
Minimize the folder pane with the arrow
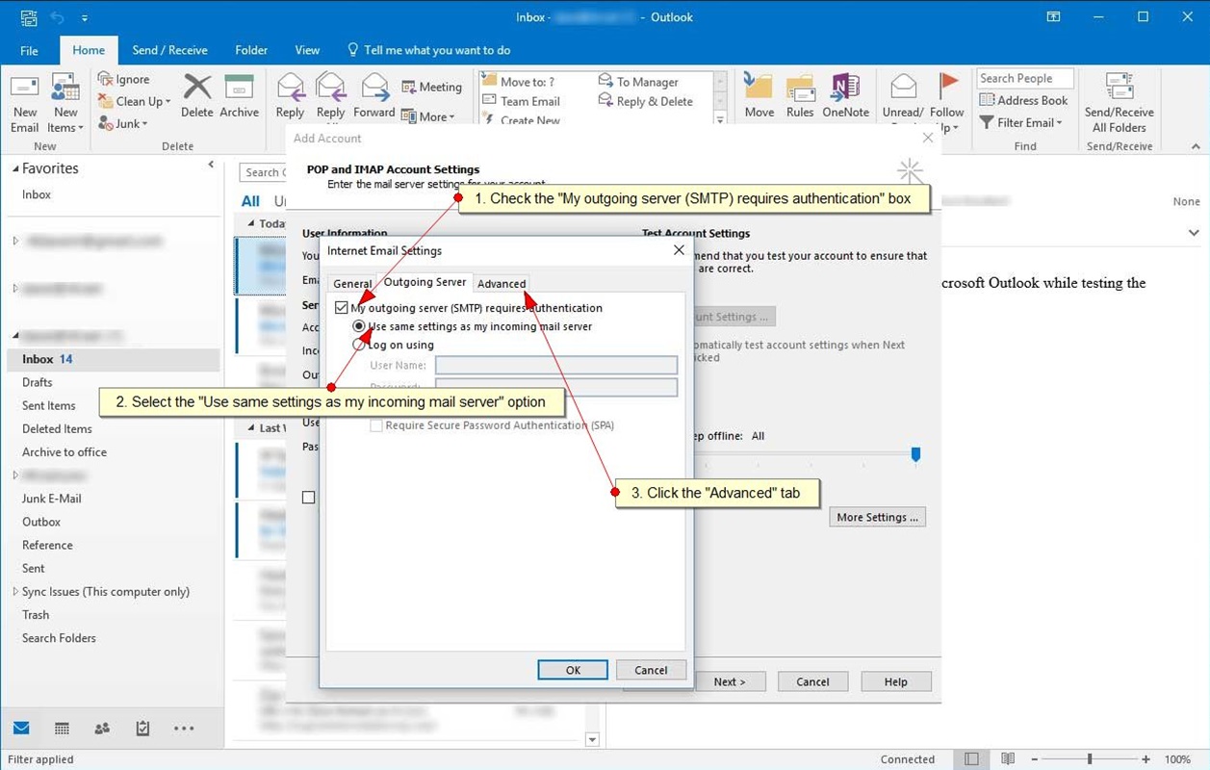pyautogui.click(x=211, y=165)
